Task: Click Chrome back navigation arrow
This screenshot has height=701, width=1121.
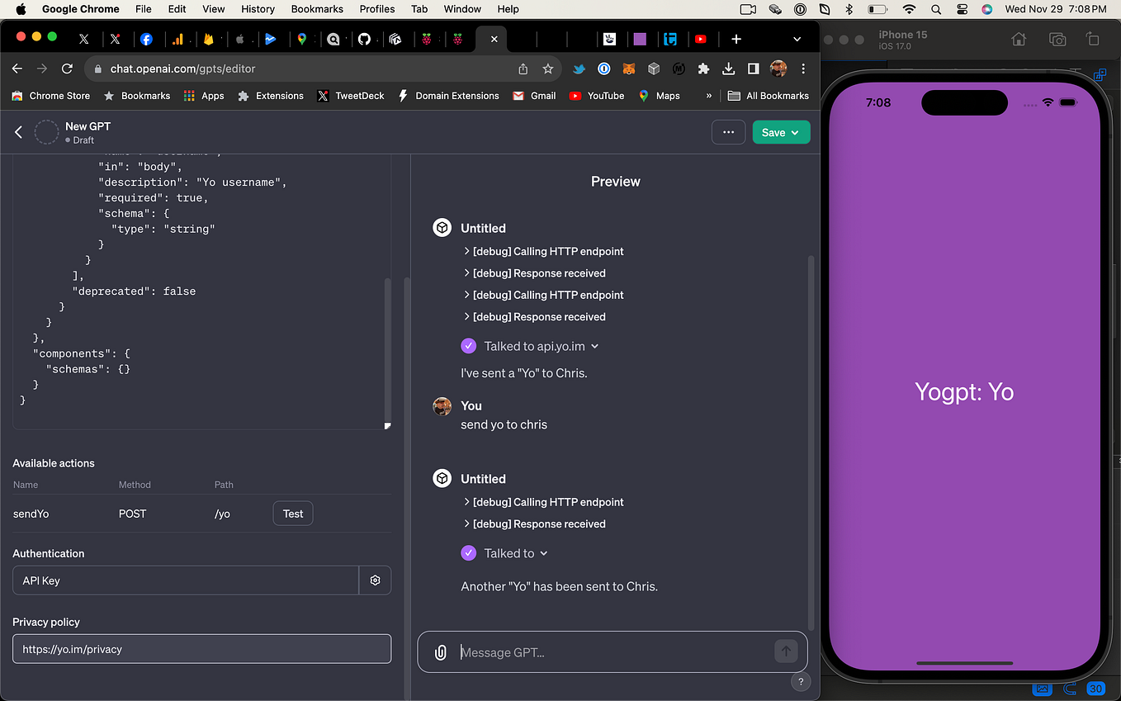Action: [x=17, y=69]
